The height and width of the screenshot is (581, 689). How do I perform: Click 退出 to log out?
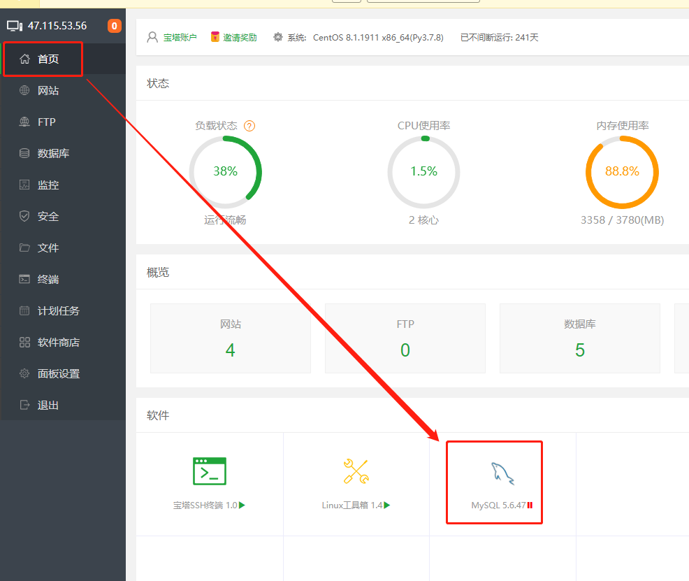pos(48,406)
